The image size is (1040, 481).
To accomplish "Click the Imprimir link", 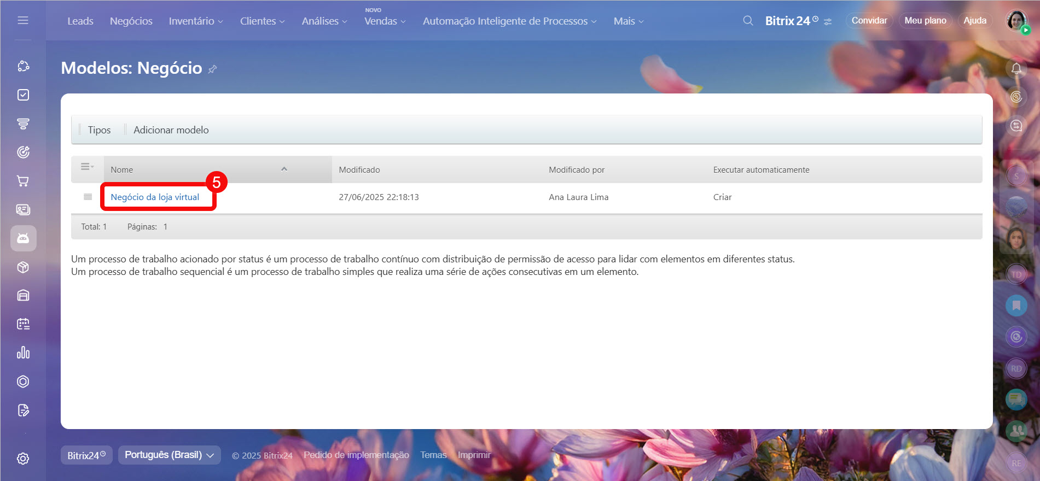I will [474, 455].
